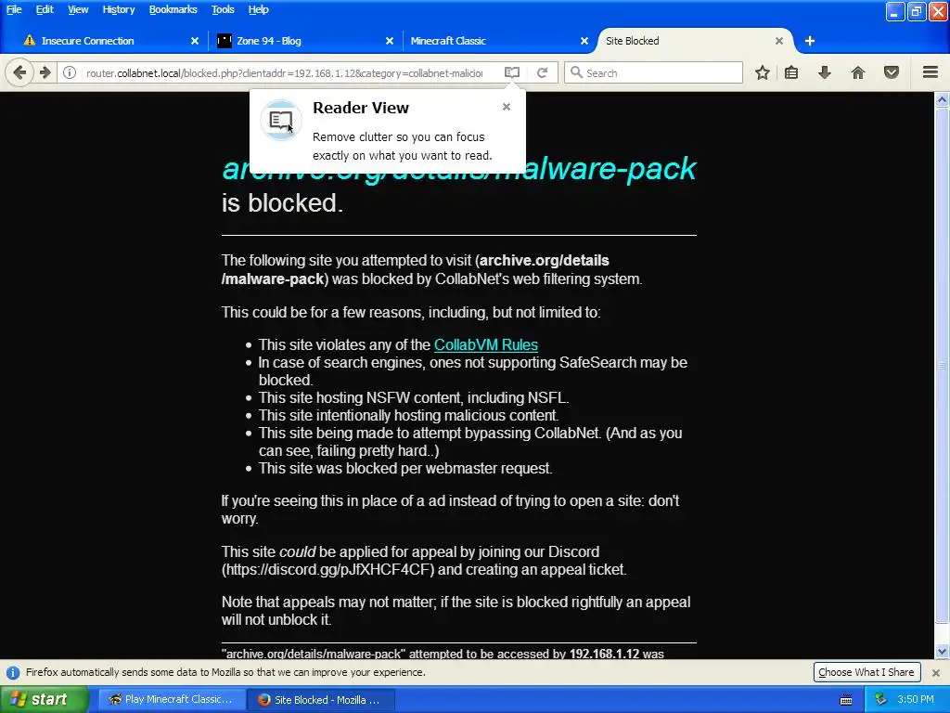Image resolution: width=950 pixels, height=713 pixels.
Task: Open the Help menu
Action: pos(258,9)
